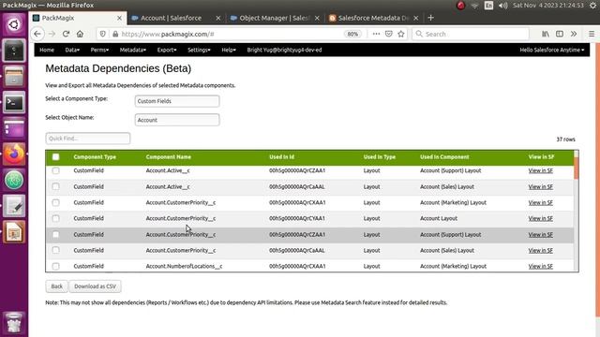Show more toolbar tools overflow icon

574,34
